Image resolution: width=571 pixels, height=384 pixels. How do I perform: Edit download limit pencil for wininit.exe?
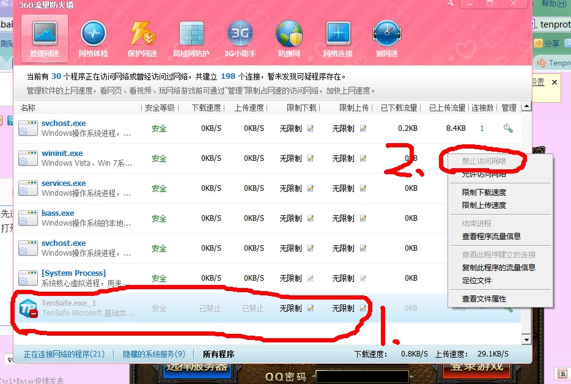coord(311,158)
